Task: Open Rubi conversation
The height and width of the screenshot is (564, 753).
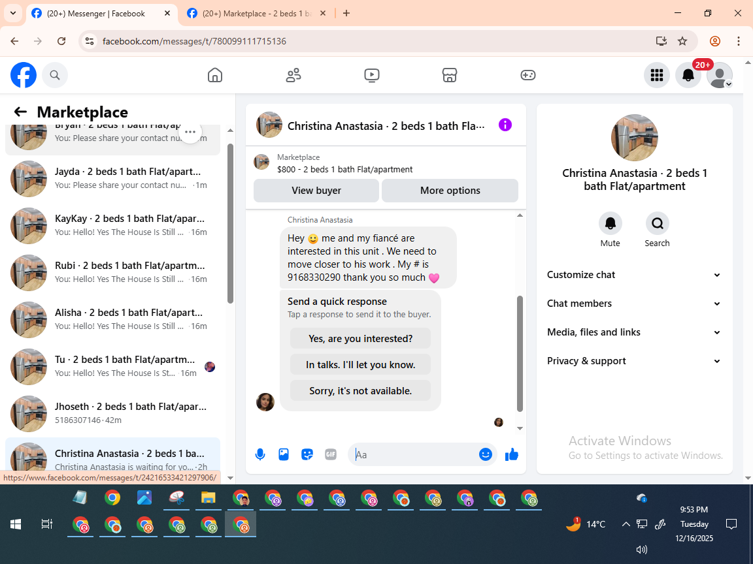Action: (112, 272)
